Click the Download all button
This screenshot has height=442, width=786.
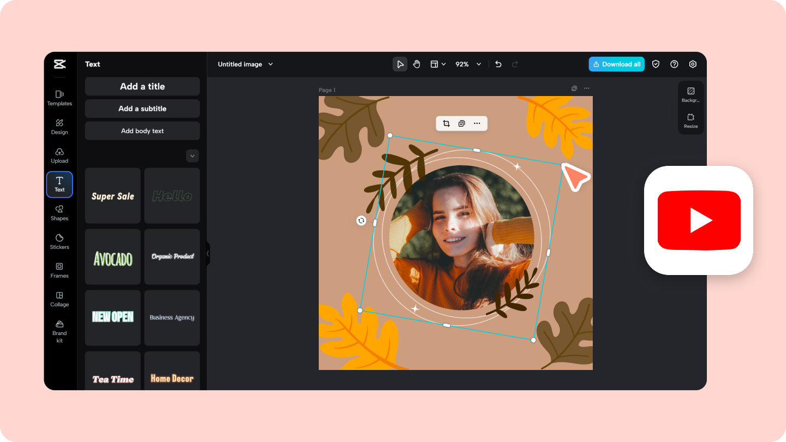(x=616, y=64)
